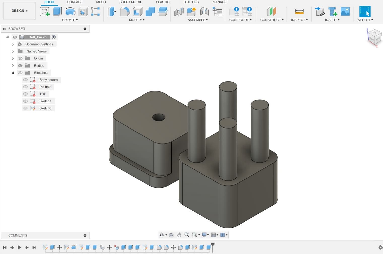The width and height of the screenshot is (383, 254).
Task: Show the Pin hole sketch
Action: click(25, 87)
